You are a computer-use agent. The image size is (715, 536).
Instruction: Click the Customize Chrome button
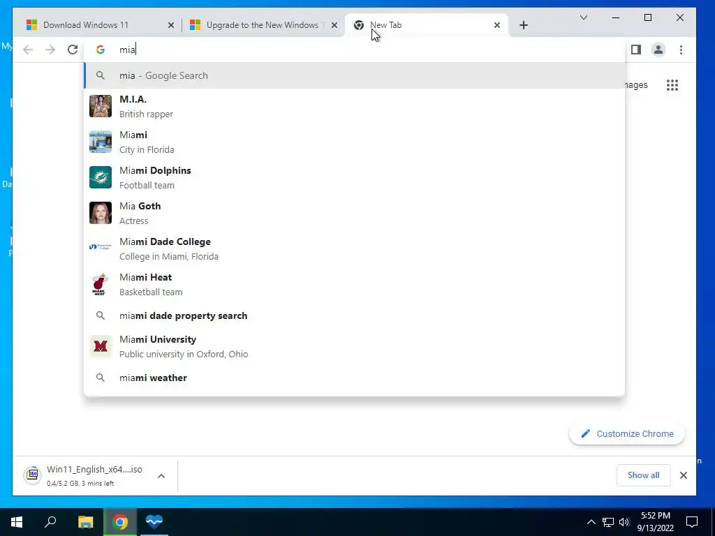tap(627, 433)
